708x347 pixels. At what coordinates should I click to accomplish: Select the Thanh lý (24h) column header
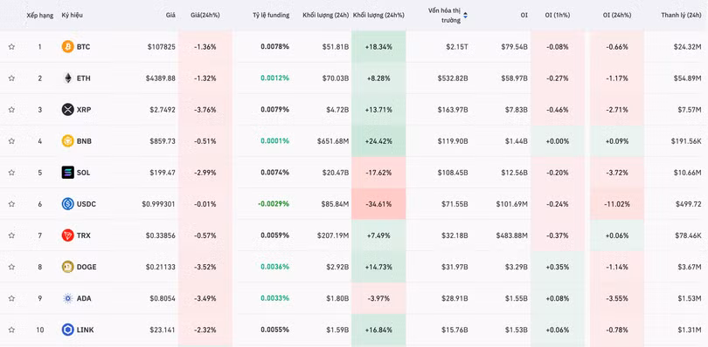tap(681, 15)
